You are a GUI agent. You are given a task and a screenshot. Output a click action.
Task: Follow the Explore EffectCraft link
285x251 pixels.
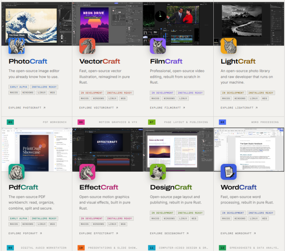coord(98,233)
